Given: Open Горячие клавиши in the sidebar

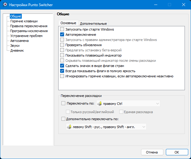Looking at the screenshot, I should pyautogui.click(x=24, y=21).
